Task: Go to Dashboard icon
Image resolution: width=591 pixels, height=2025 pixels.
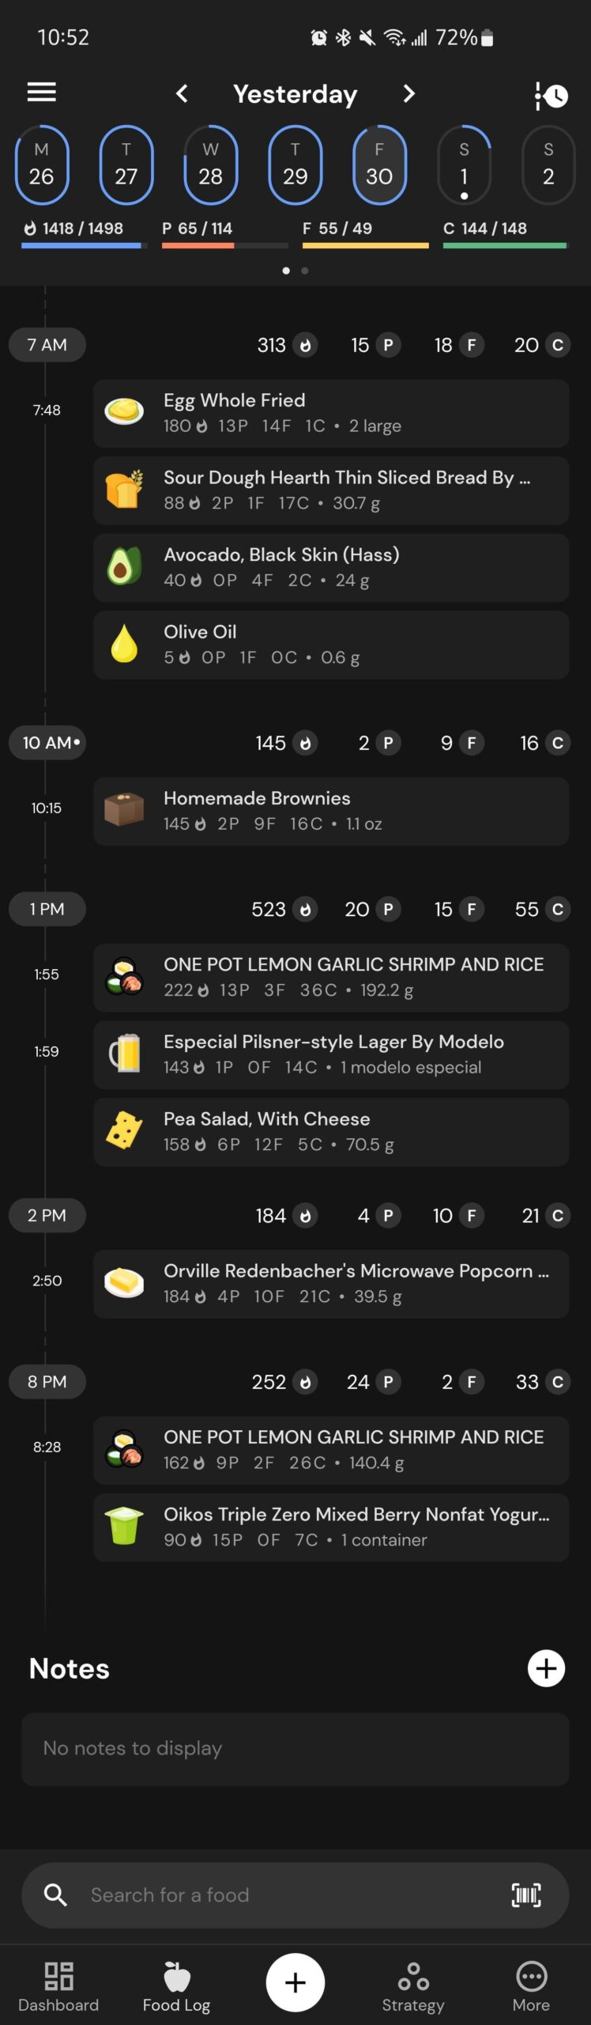Action: click(x=58, y=1976)
